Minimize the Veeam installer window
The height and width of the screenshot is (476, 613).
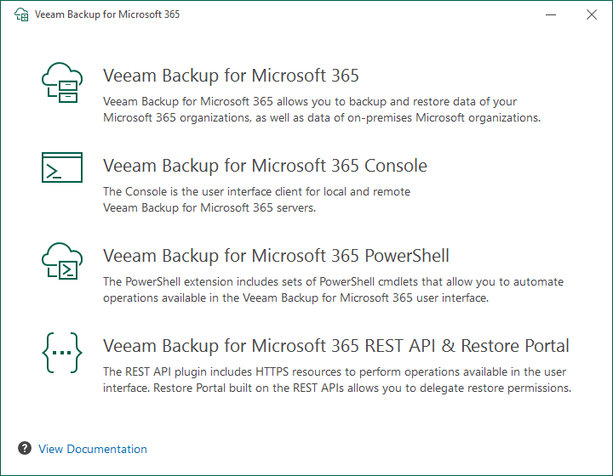(546, 14)
